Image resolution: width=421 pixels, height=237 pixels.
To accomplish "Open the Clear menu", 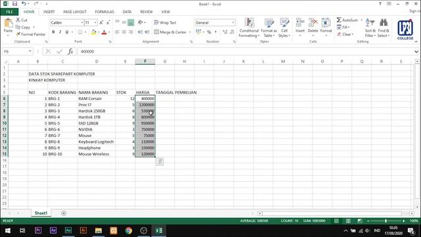I will [x=345, y=34].
